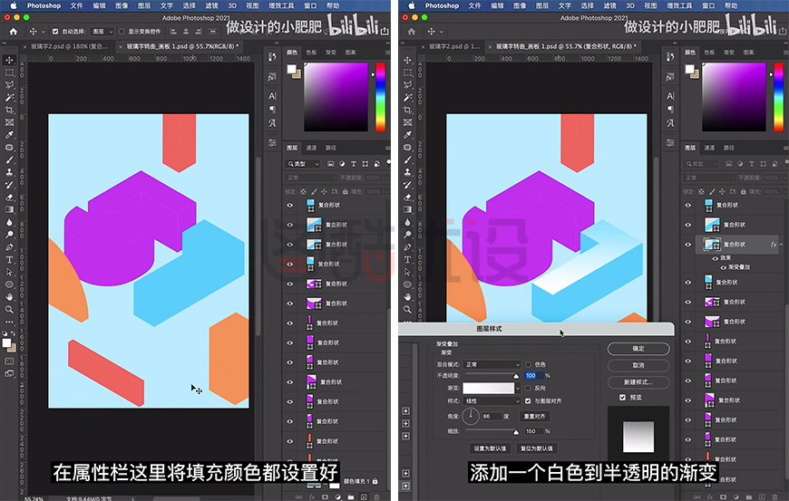This screenshot has height=501, width=789.
Task: Switch to the 色板 tab in left window
Action: 311,53
